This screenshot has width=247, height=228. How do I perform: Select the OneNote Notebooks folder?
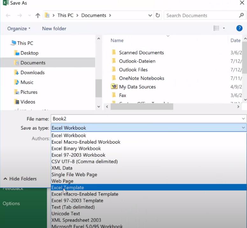coord(141,78)
